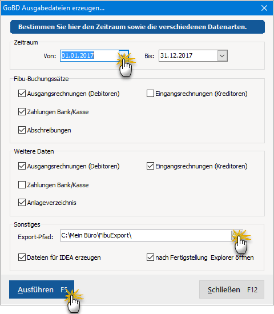Click the Schließen F12 button

pyautogui.click(x=232, y=289)
